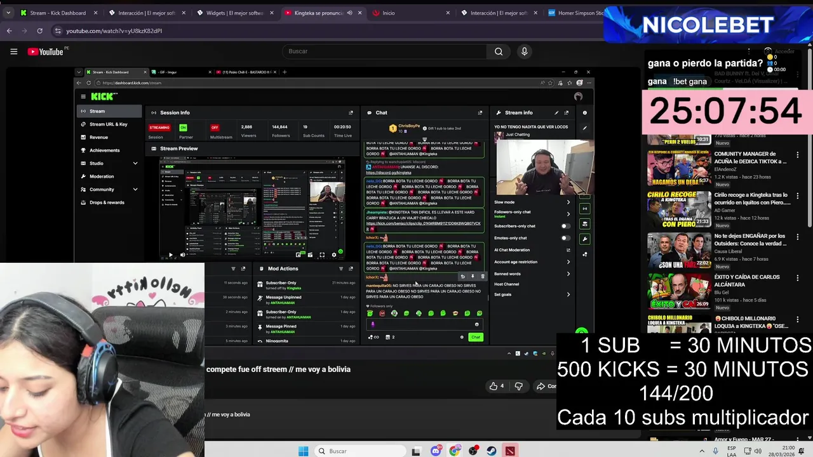813x457 pixels.
Task: Pop out the Session Info panel
Action: pos(351,112)
